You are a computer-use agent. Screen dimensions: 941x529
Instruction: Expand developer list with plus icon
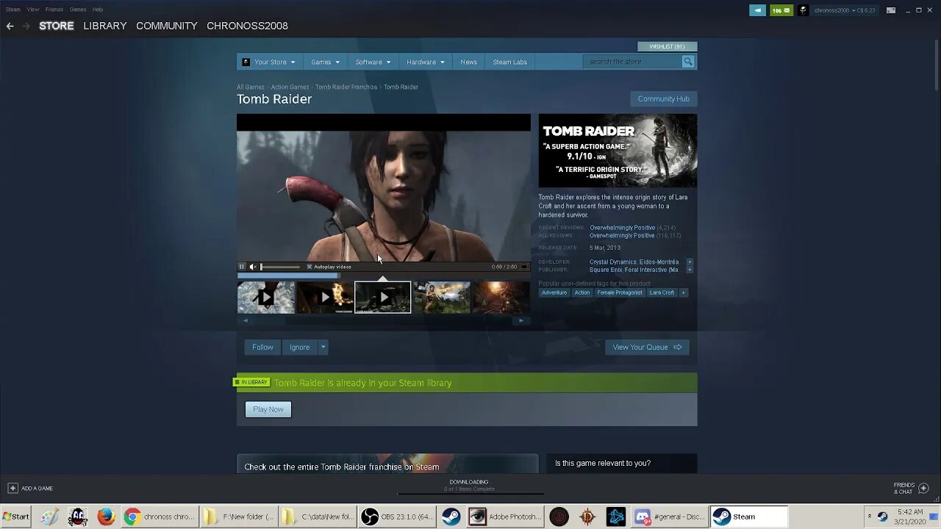[x=690, y=262]
